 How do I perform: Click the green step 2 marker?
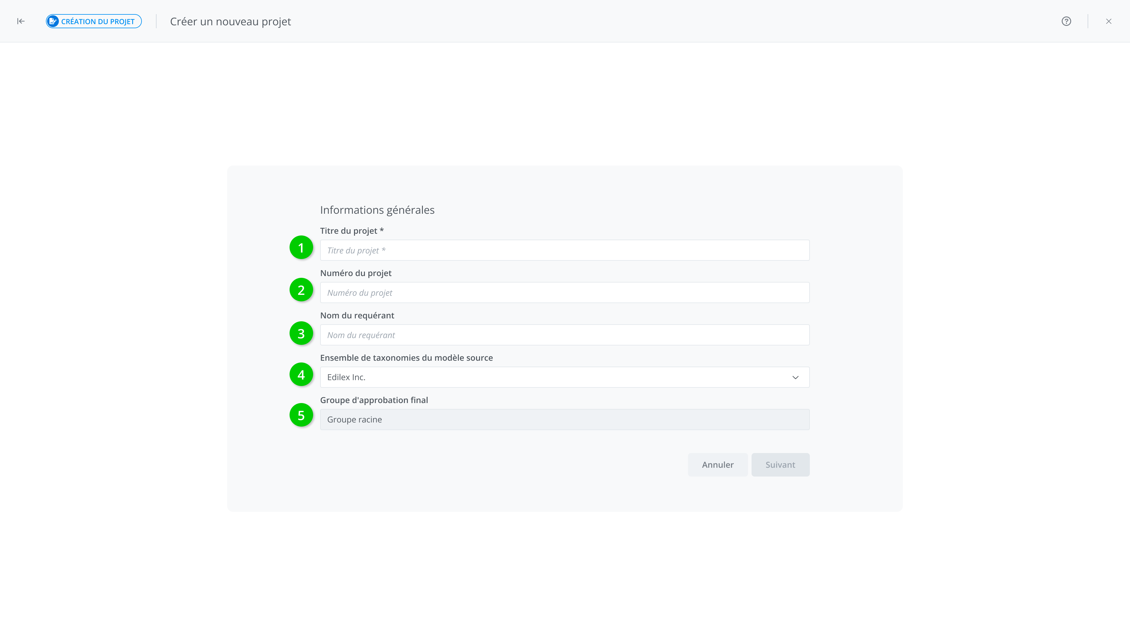pyautogui.click(x=301, y=290)
